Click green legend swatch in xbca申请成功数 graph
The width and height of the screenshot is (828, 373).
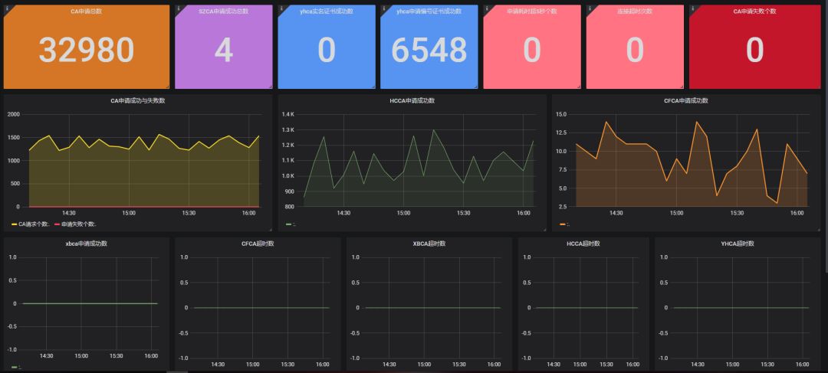[15, 367]
